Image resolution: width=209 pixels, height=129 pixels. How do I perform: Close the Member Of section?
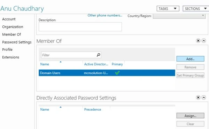(x=198, y=41)
